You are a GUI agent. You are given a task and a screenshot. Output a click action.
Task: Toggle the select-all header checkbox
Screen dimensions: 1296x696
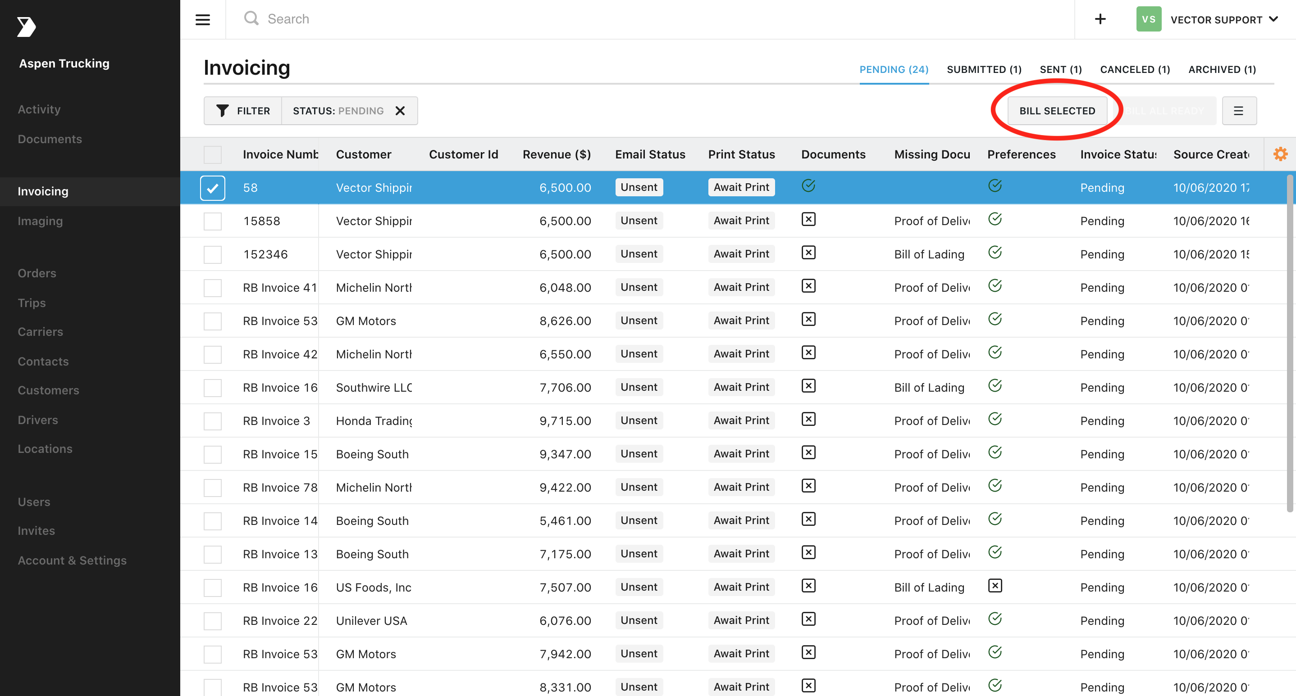tap(212, 155)
